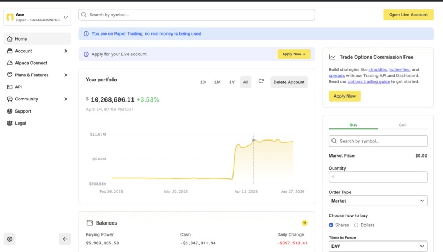Follow the butterflies link

pos(399,69)
